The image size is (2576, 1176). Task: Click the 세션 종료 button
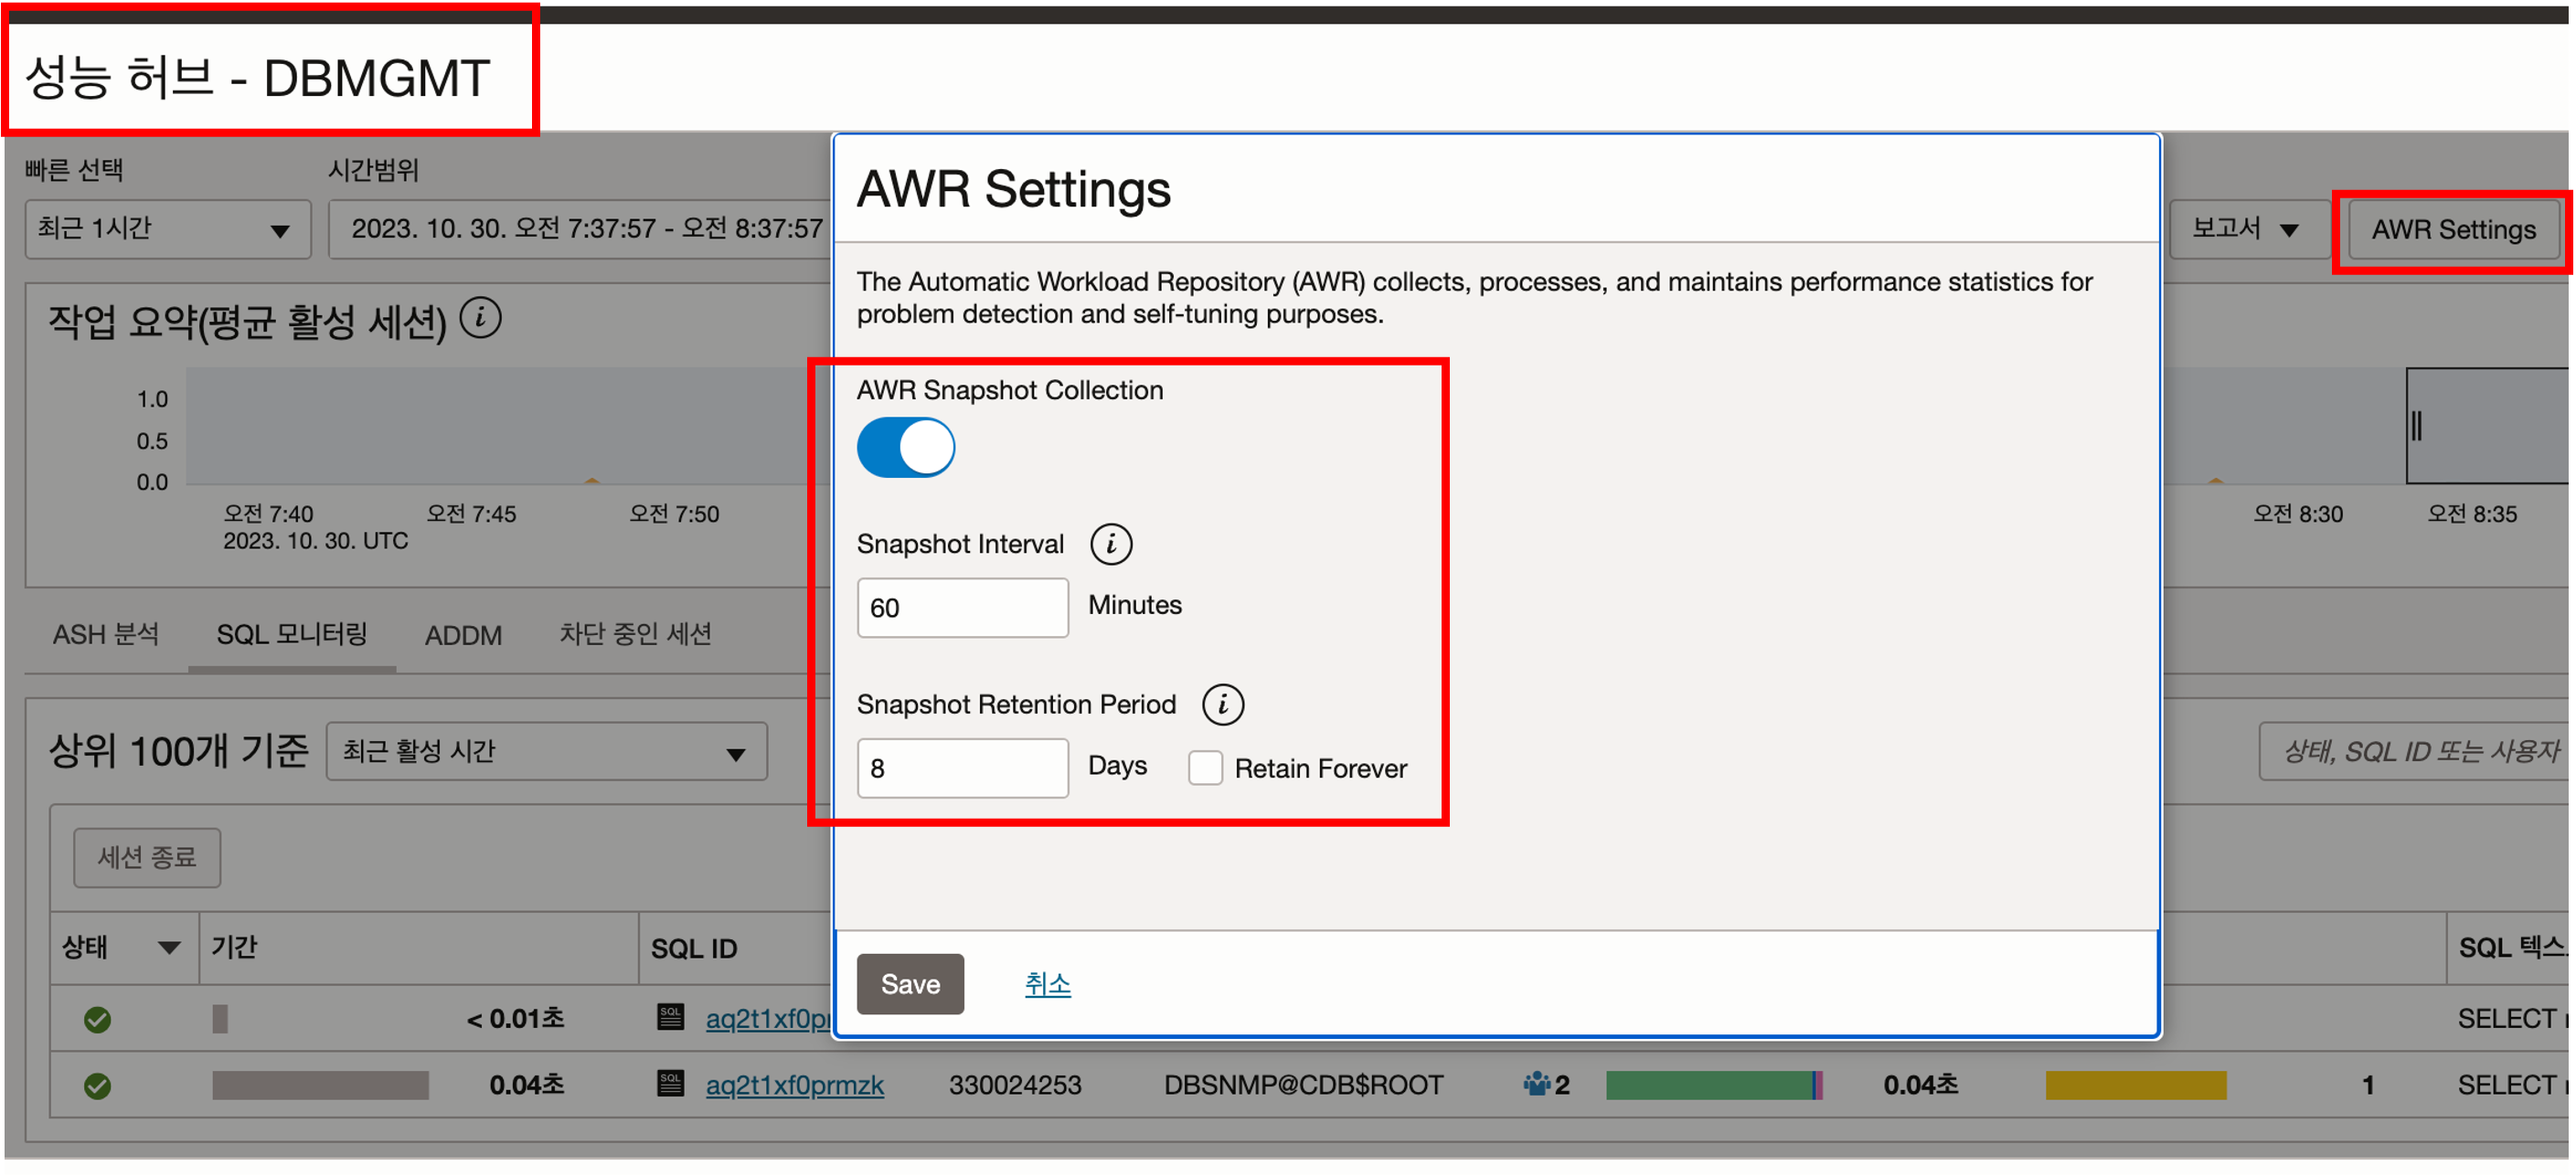click(x=147, y=857)
